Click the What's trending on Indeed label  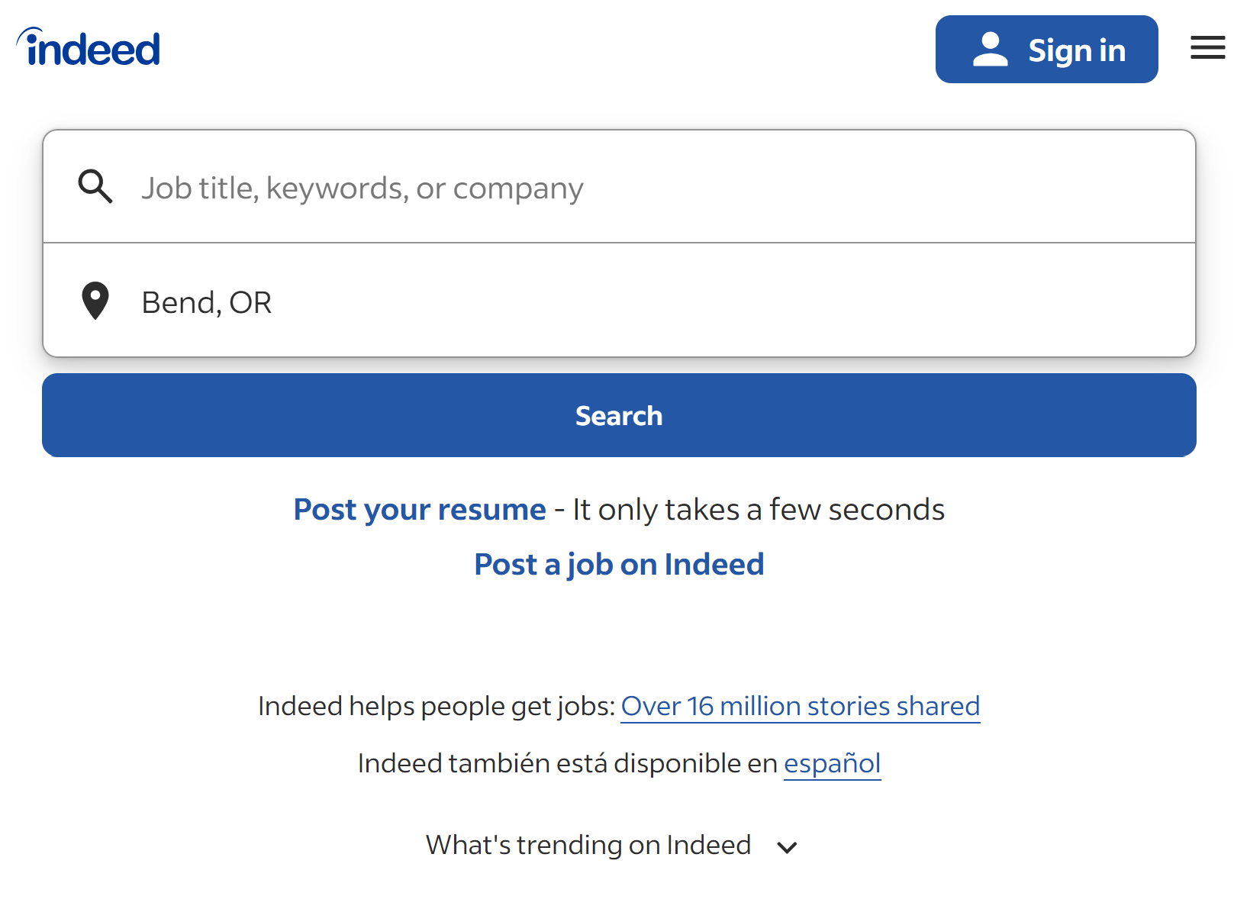tap(588, 845)
